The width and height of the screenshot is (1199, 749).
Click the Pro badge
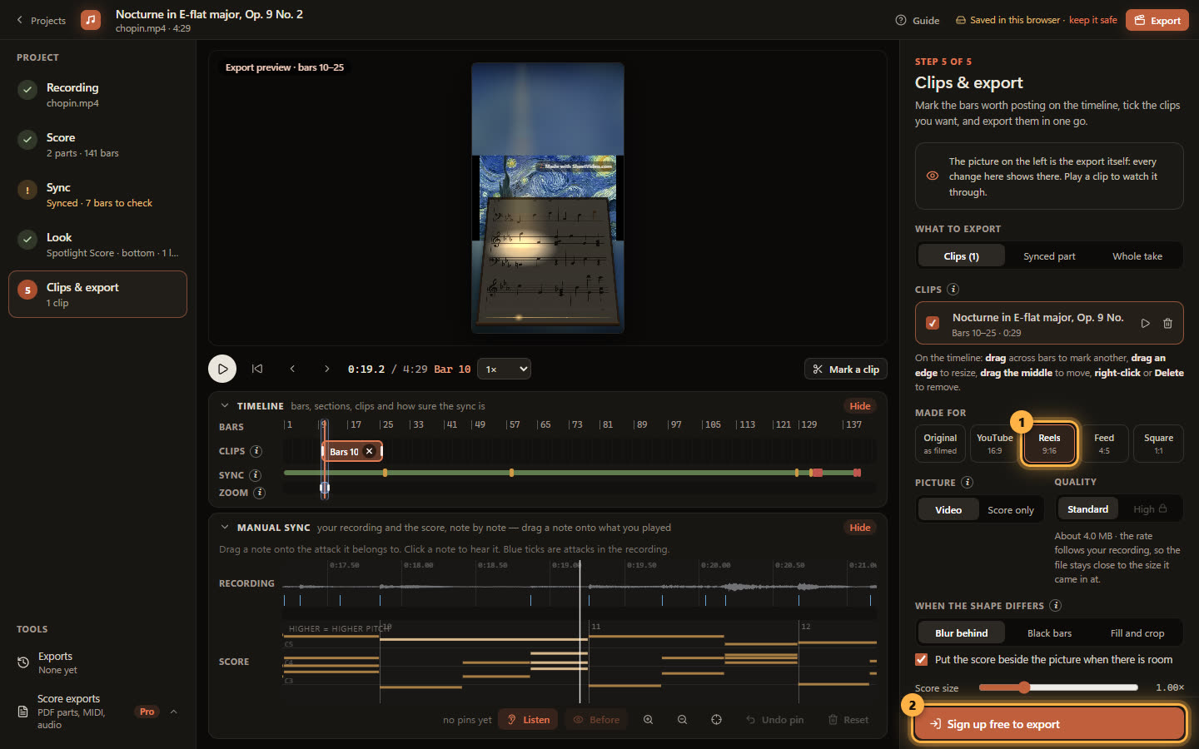tap(147, 712)
